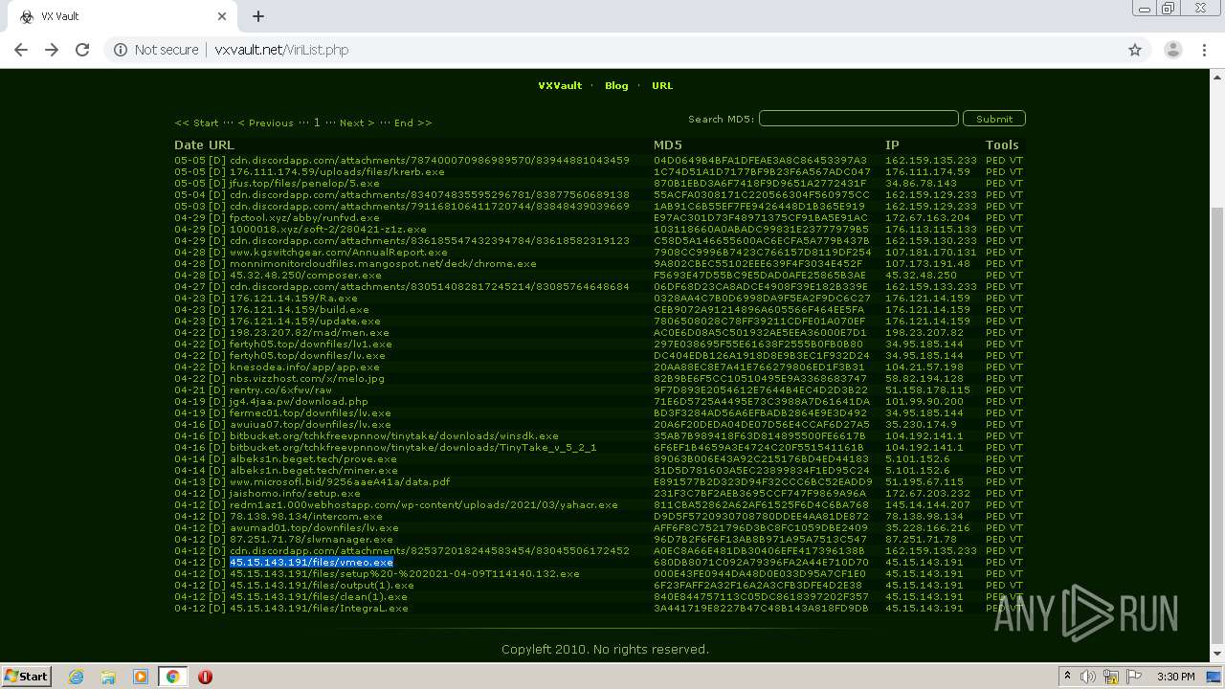This screenshot has width=1225, height=689.
Task: Click the 45.32.48.250/composer.exe URL
Action: (305, 275)
